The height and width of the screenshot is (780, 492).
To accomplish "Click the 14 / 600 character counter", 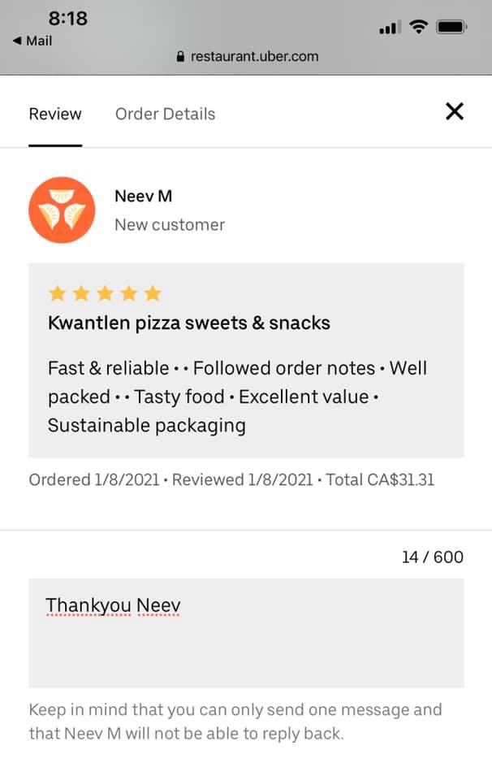I will 433,557.
